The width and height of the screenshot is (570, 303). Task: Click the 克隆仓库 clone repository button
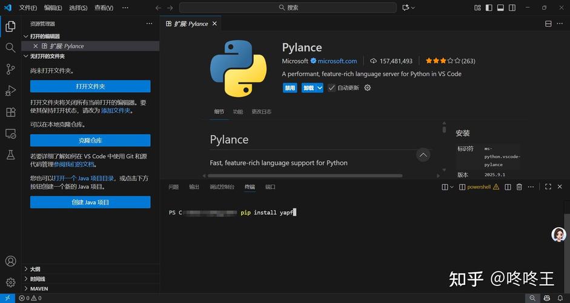coord(90,141)
